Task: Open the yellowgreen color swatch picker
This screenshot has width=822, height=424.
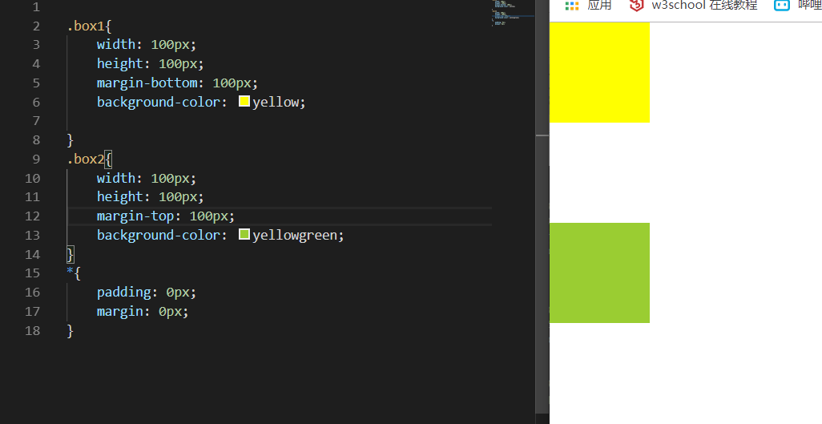Action: pyautogui.click(x=244, y=234)
